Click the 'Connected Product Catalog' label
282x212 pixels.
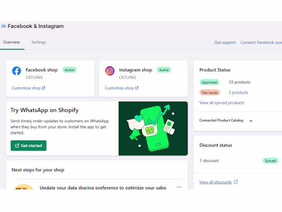pyautogui.click(x=221, y=120)
